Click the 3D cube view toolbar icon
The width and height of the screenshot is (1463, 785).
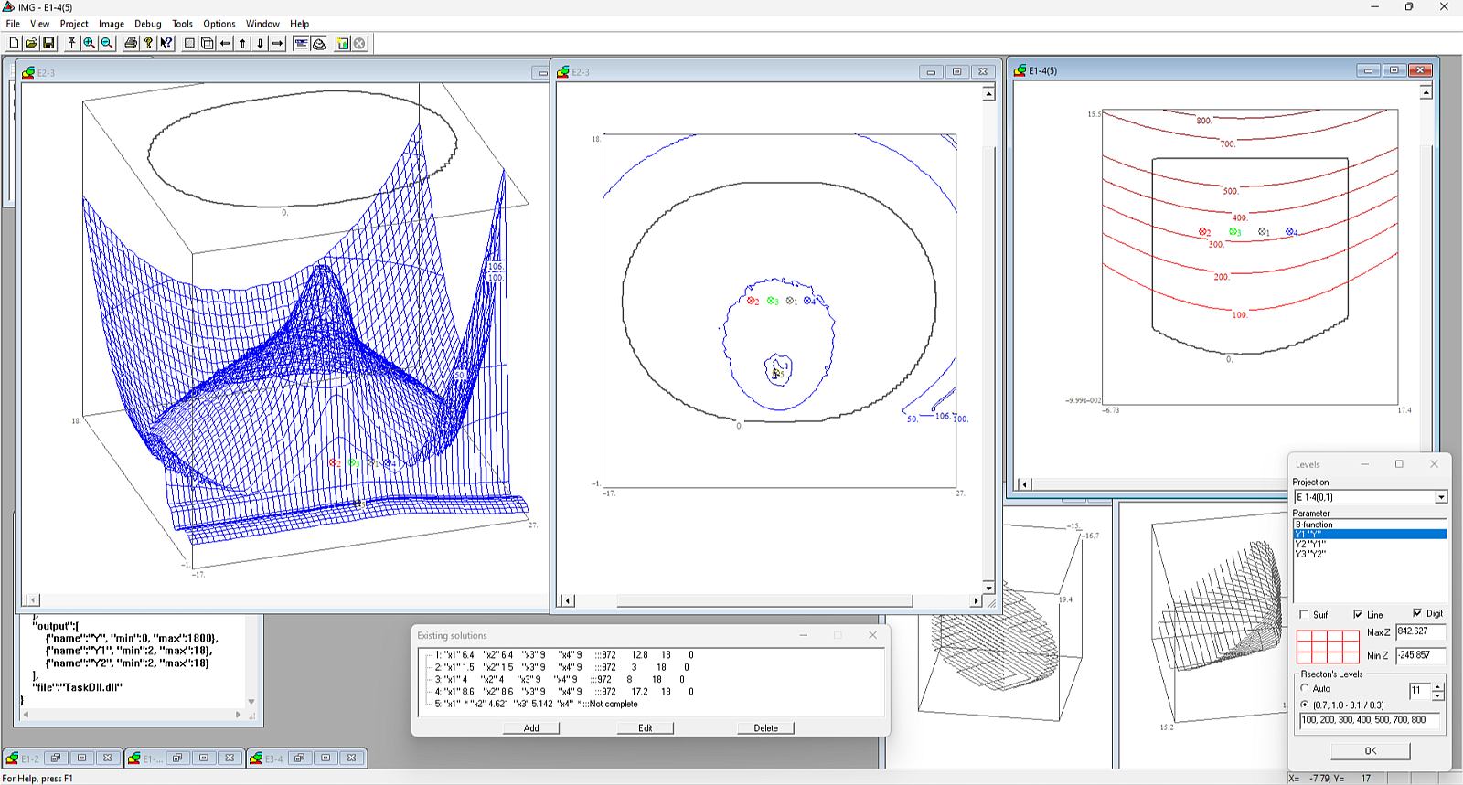(208, 43)
